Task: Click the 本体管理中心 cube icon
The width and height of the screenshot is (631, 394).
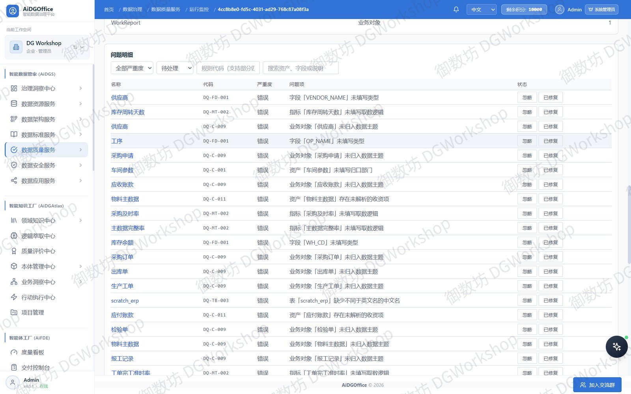Action: point(14,266)
